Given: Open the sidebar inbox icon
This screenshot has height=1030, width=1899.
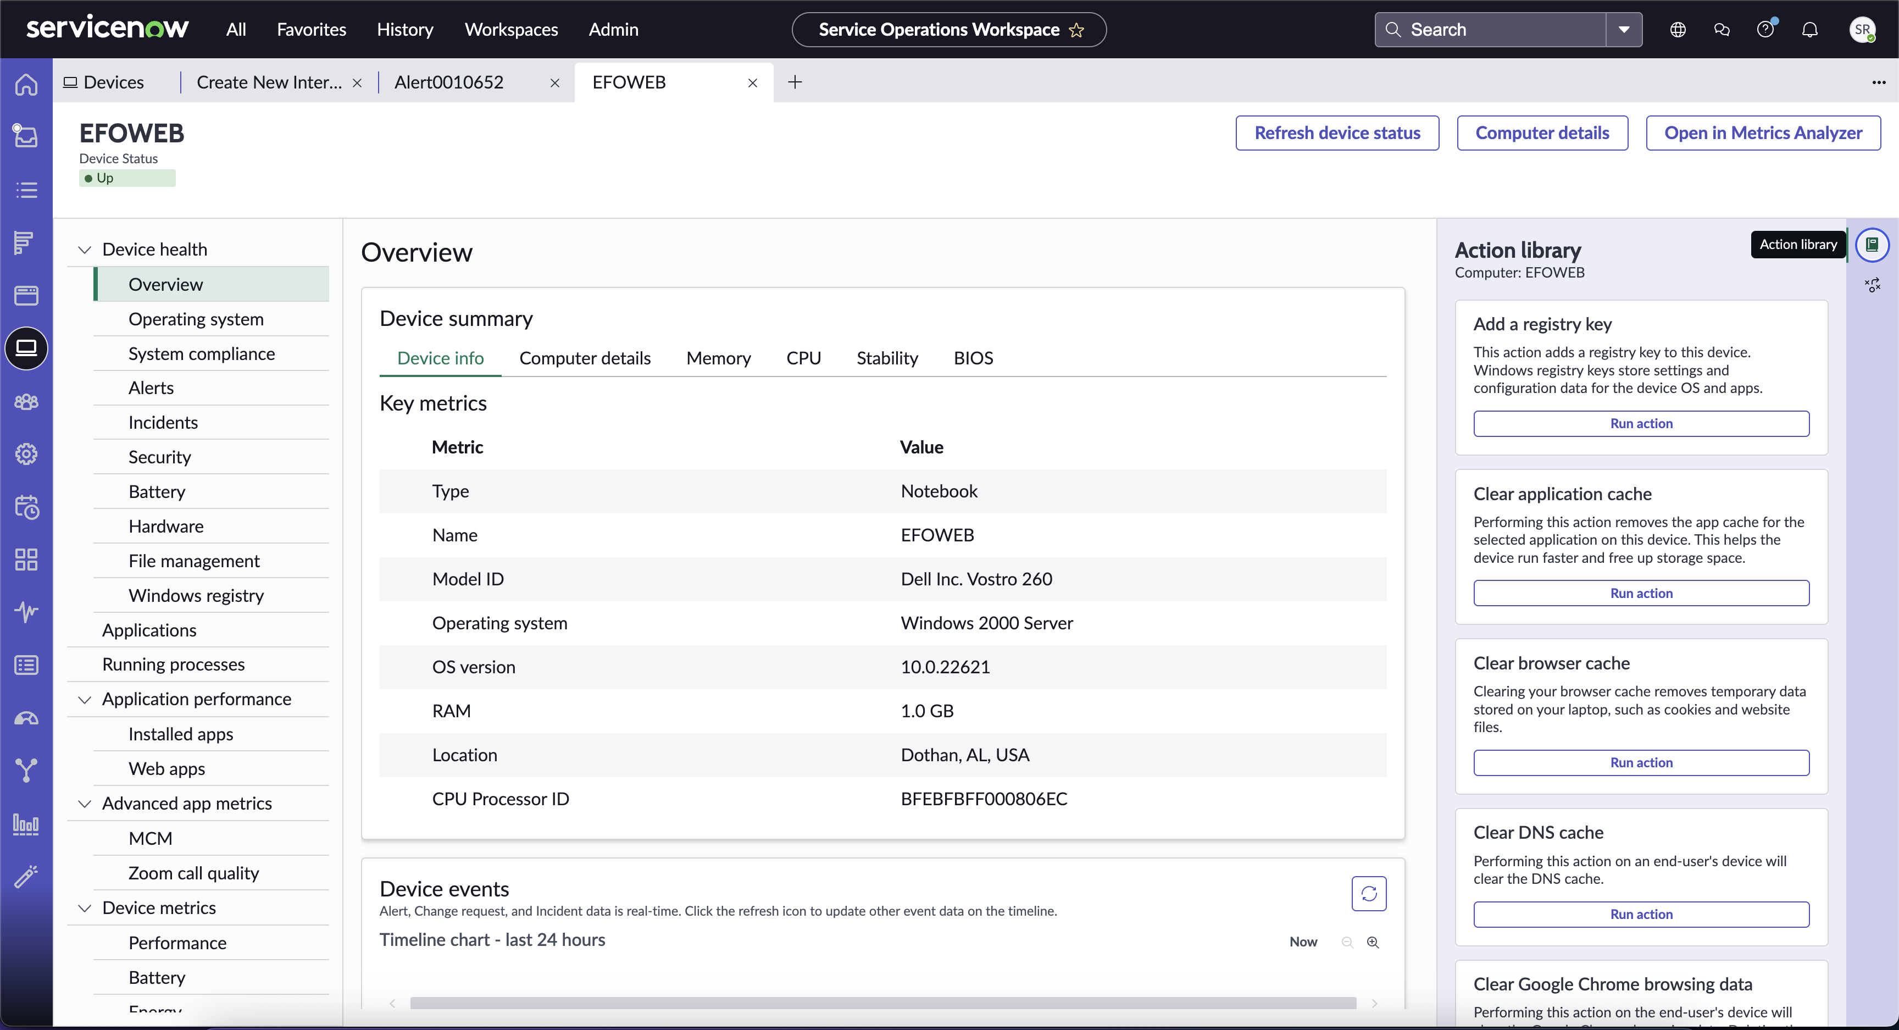Looking at the screenshot, I should [26, 136].
